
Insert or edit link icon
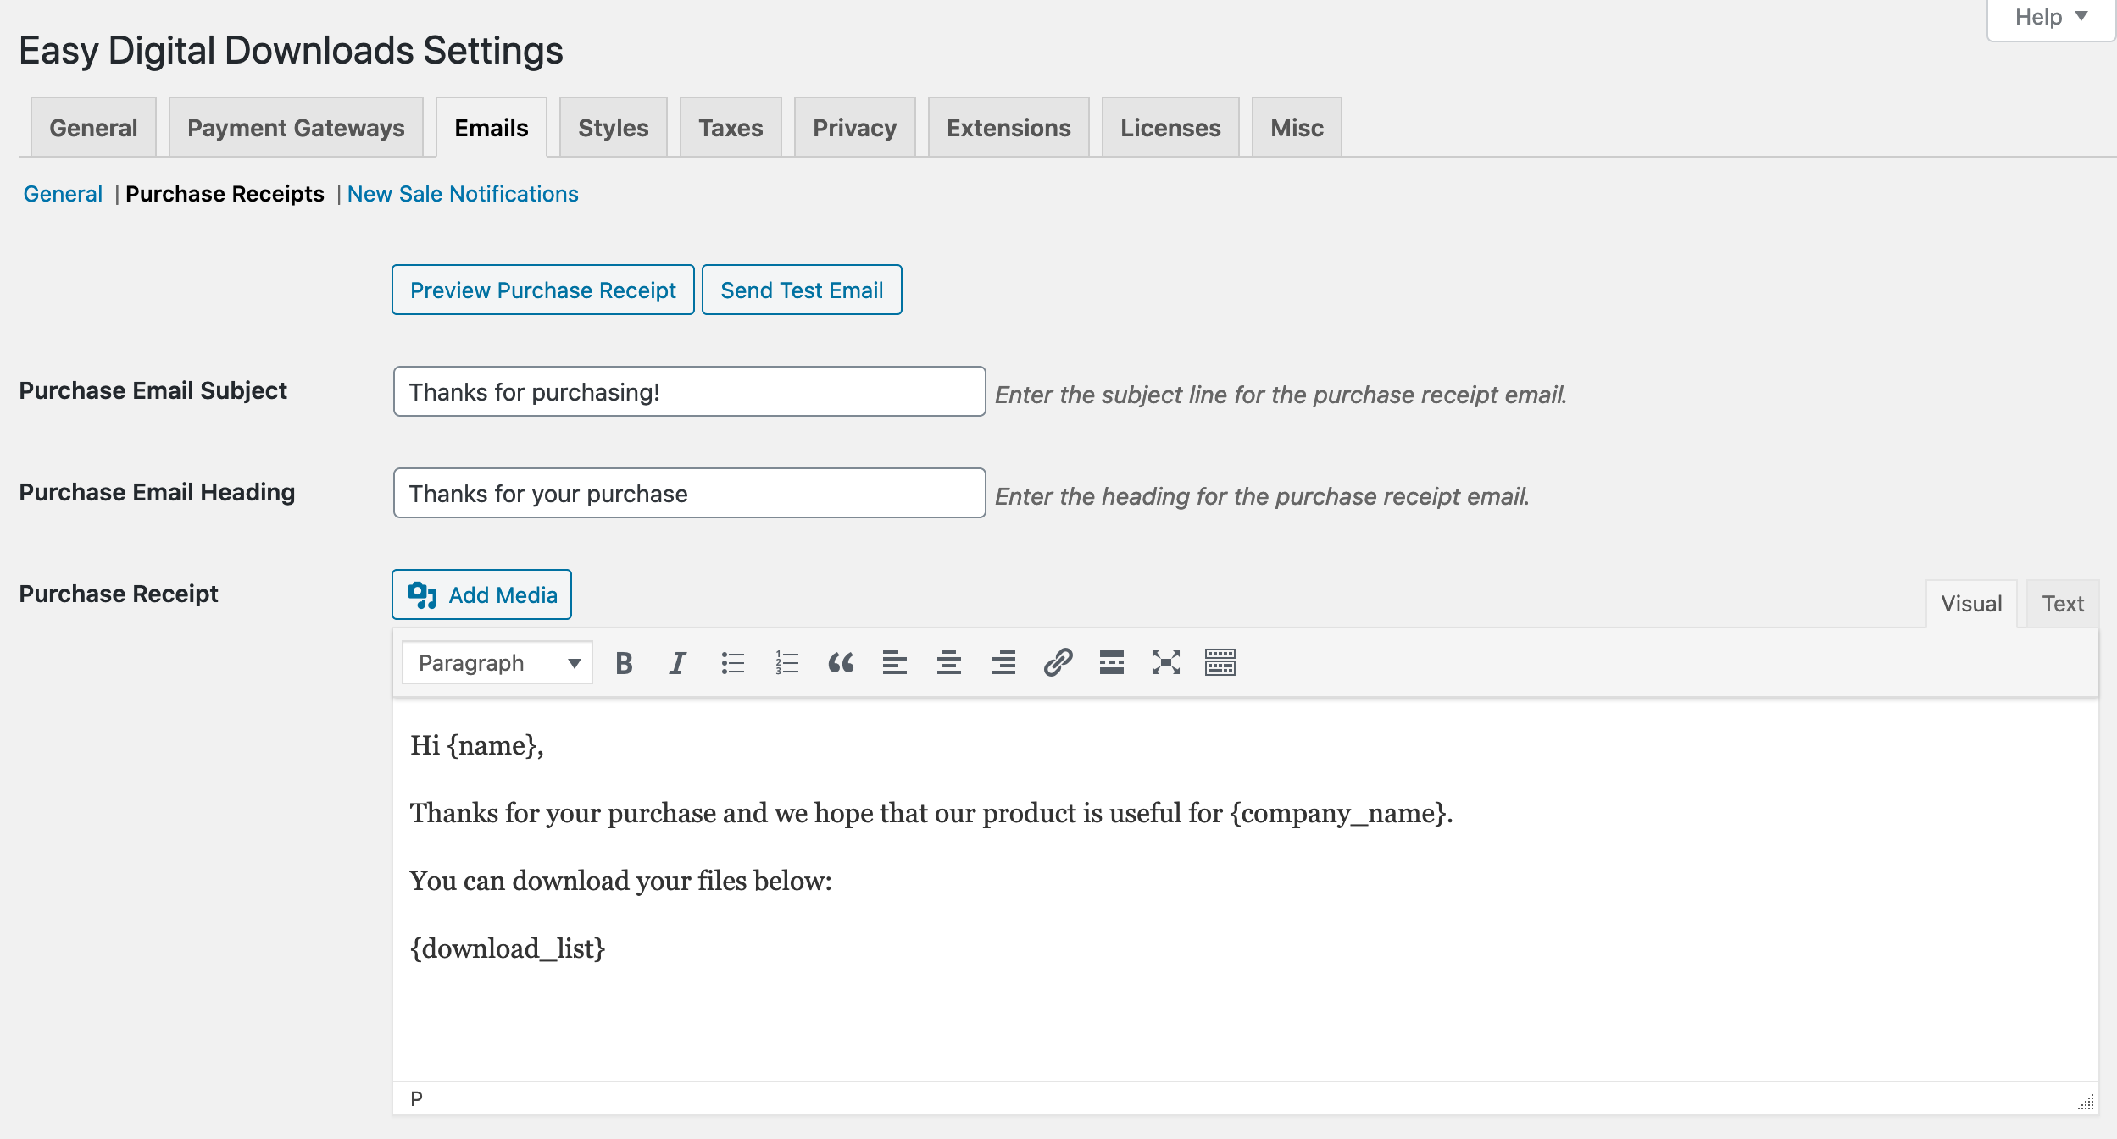click(1058, 663)
